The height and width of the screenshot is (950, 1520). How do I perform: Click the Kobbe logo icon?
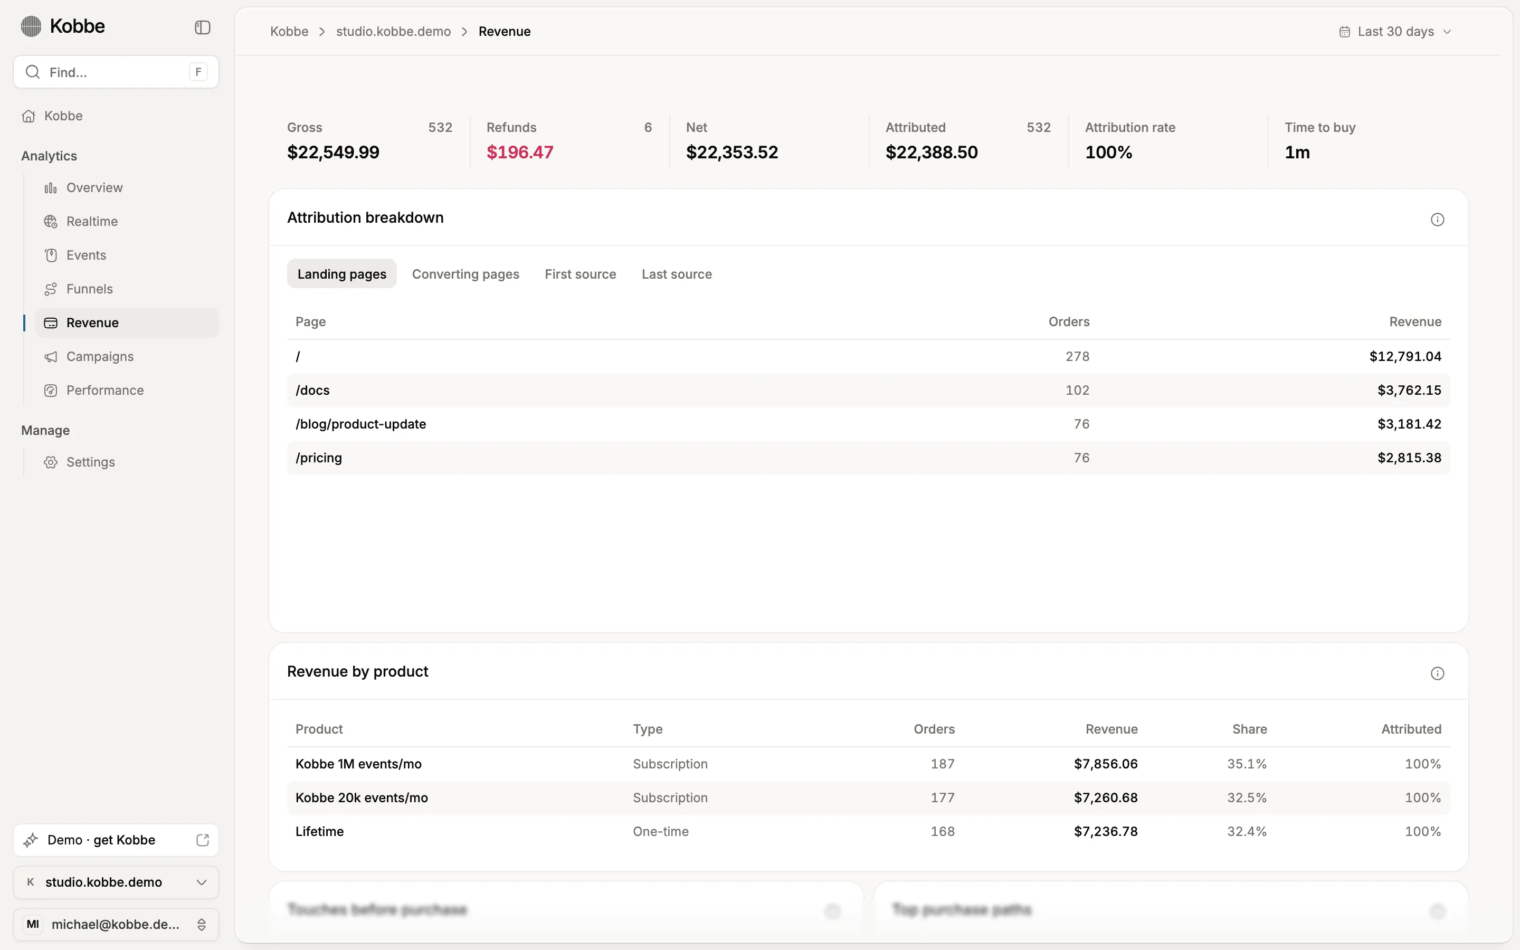point(31,26)
